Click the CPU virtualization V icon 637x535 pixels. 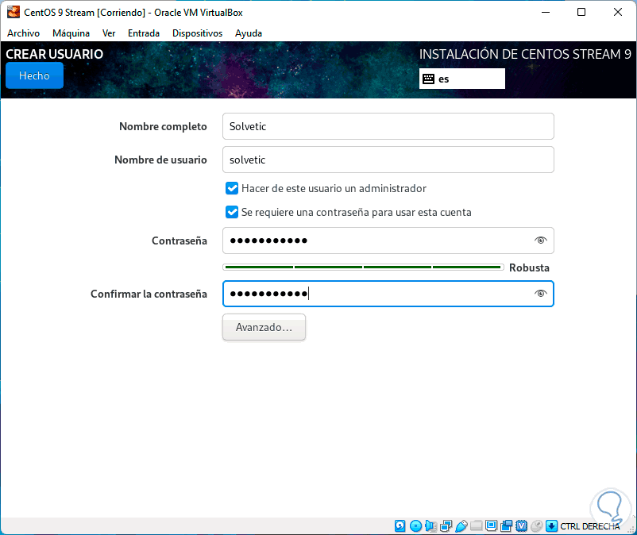tap(521, 526)
